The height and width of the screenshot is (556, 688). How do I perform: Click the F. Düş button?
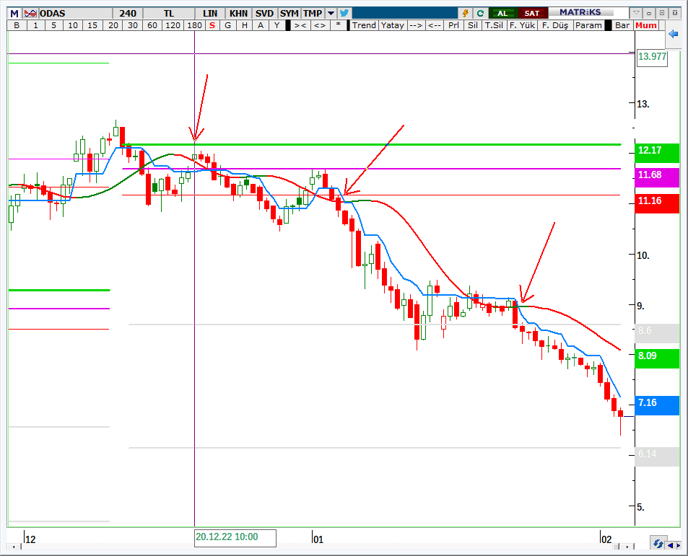click(x=555, y=25)
